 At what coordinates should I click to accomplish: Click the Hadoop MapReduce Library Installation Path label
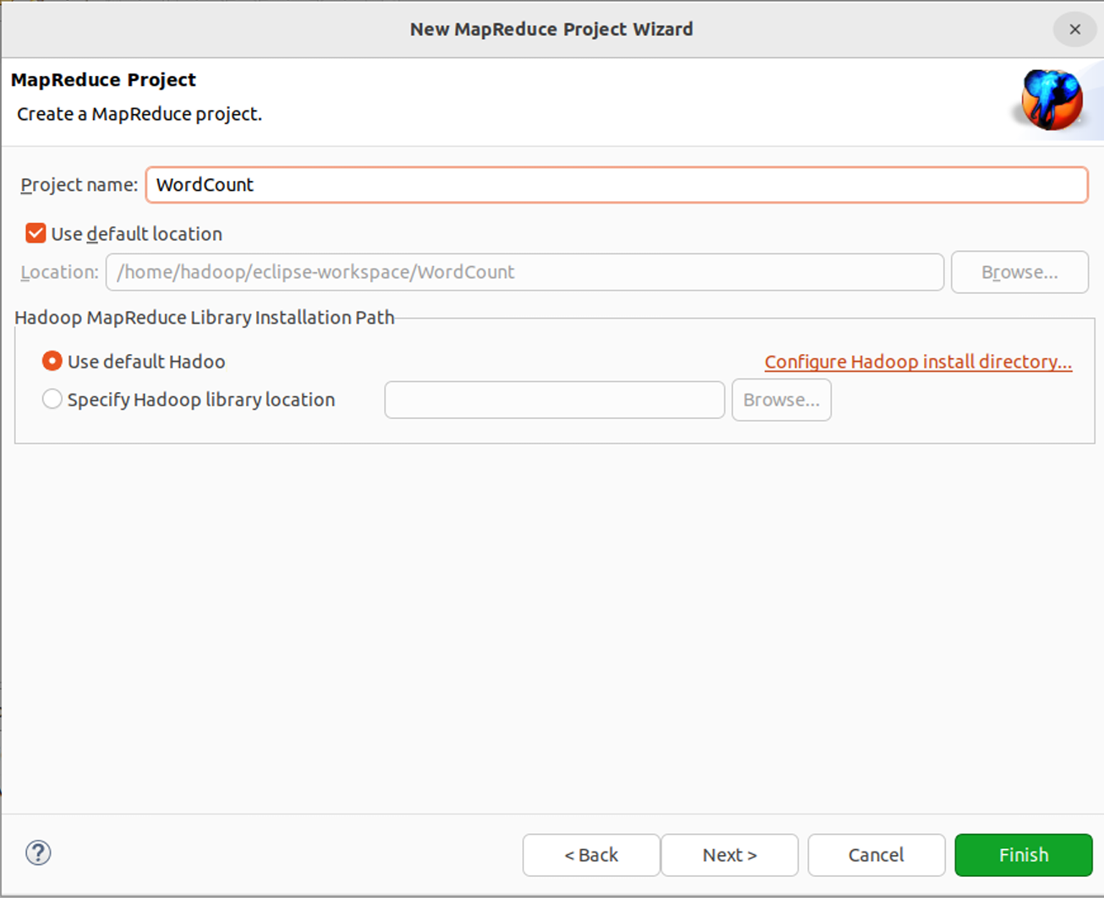point(205,318)
